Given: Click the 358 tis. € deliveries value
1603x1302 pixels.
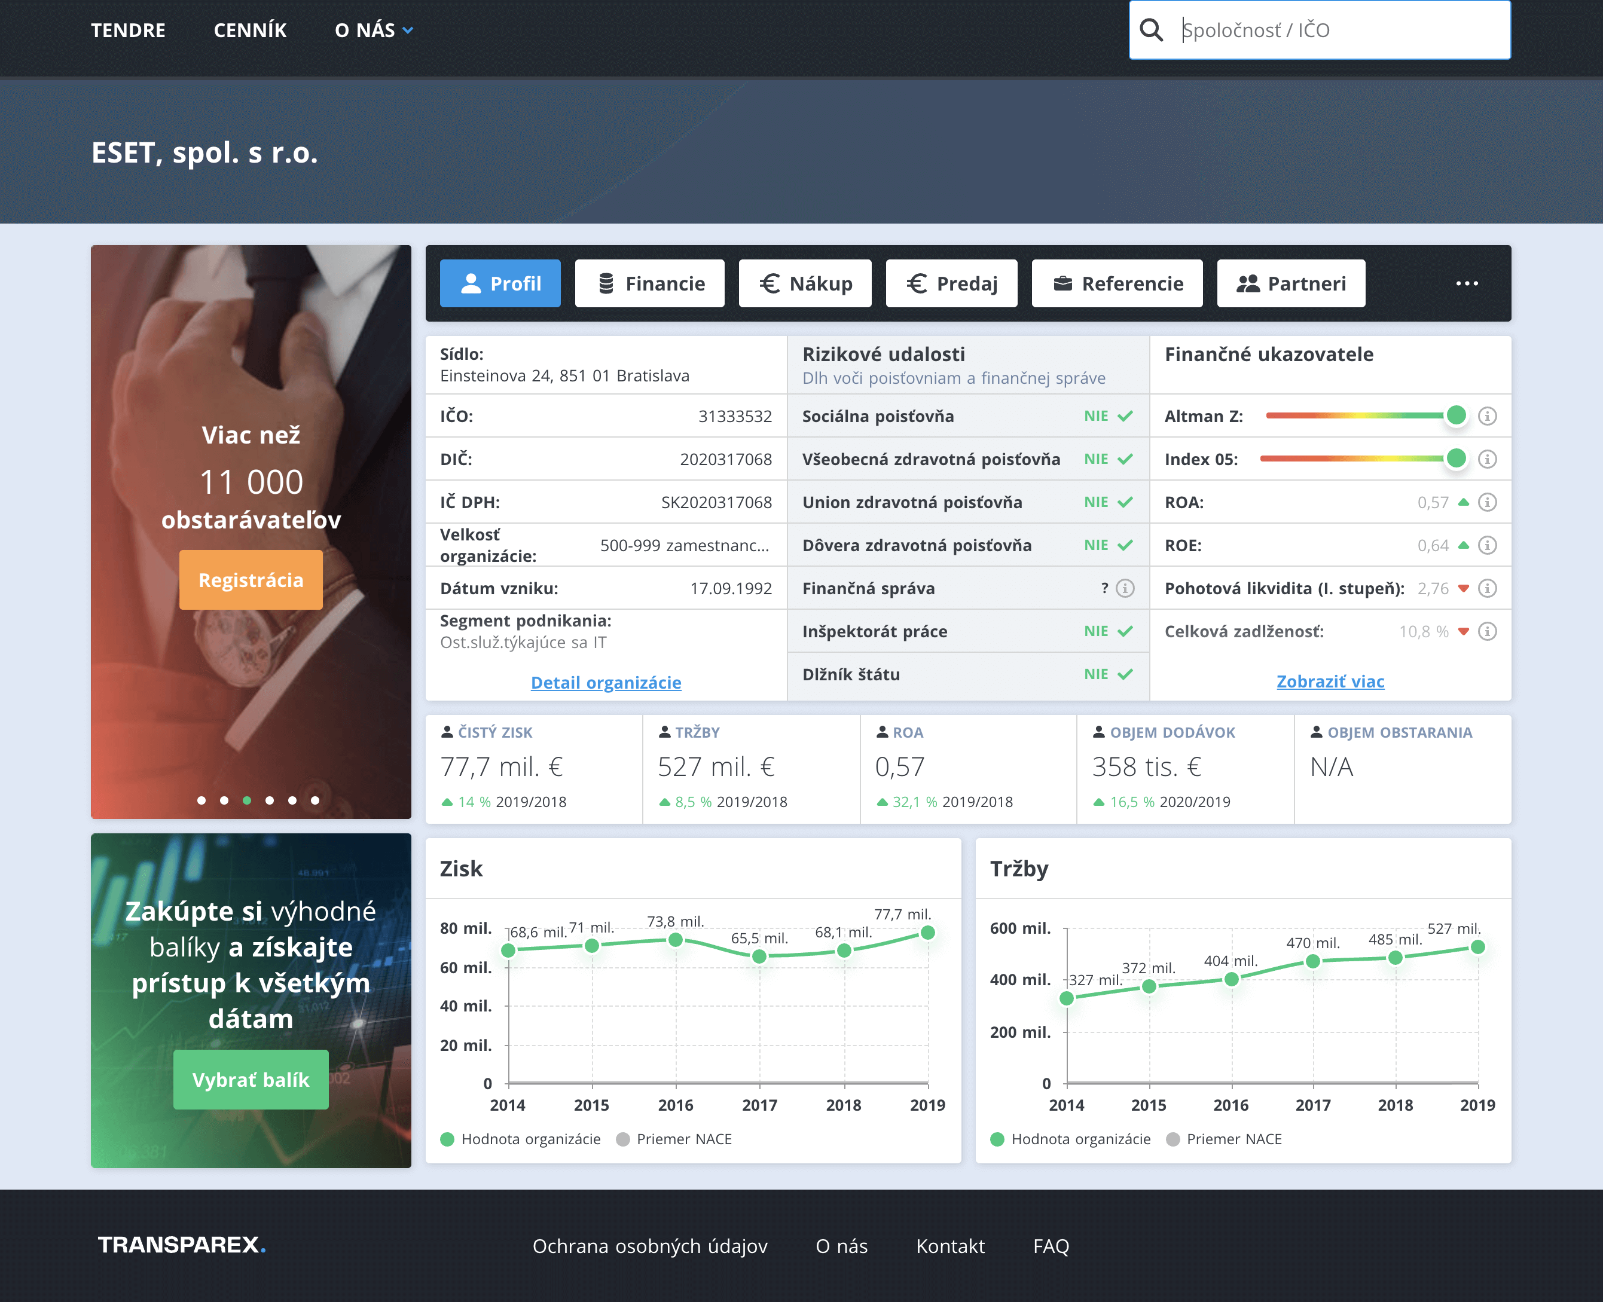Looking at the screenshot, I should pyautogui.click(x=1146, y=766).
